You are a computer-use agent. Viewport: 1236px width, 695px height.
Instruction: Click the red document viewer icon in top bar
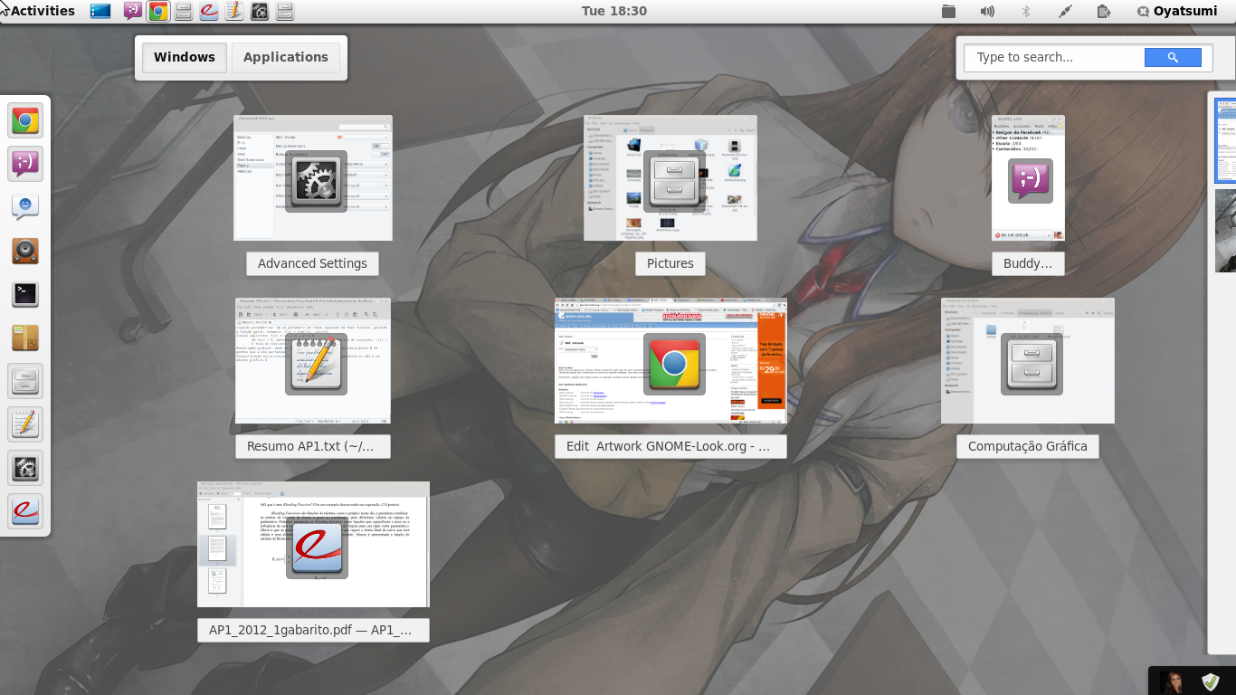coord(209,11)
